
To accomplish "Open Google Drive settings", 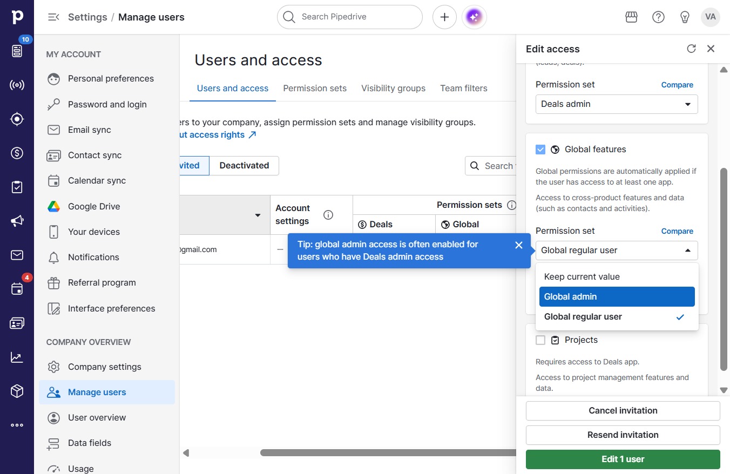I will pyautogui.click(x=107, y=207).
